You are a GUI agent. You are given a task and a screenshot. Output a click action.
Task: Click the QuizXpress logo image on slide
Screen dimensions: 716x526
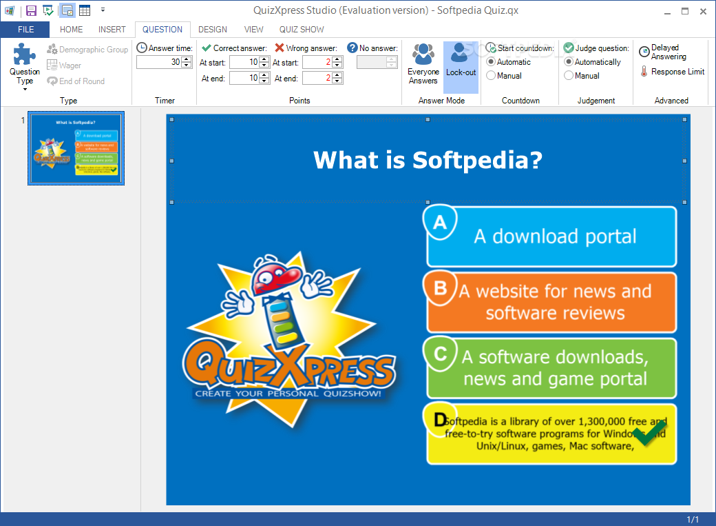[289, 339]
